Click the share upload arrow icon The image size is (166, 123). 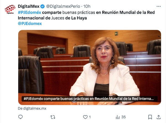tap(159, 117)
